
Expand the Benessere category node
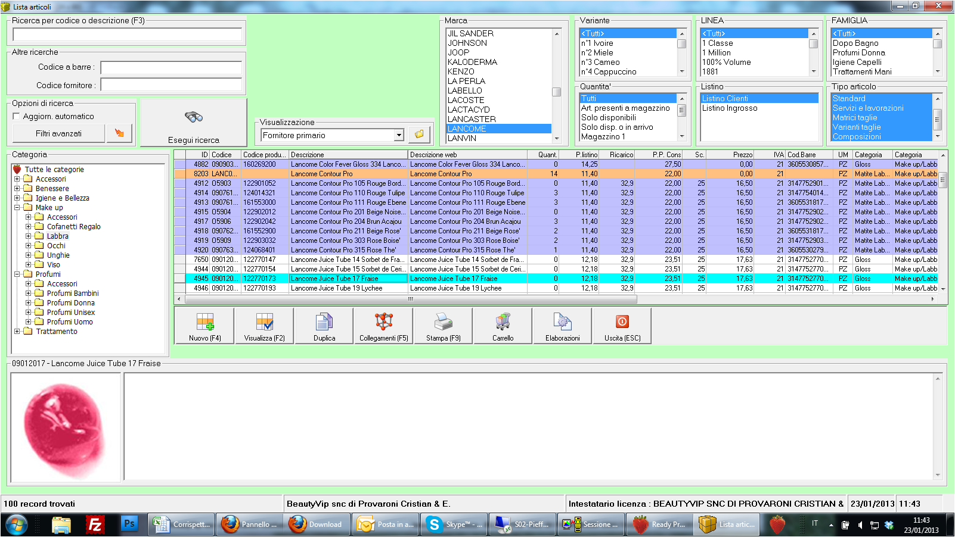17,188
